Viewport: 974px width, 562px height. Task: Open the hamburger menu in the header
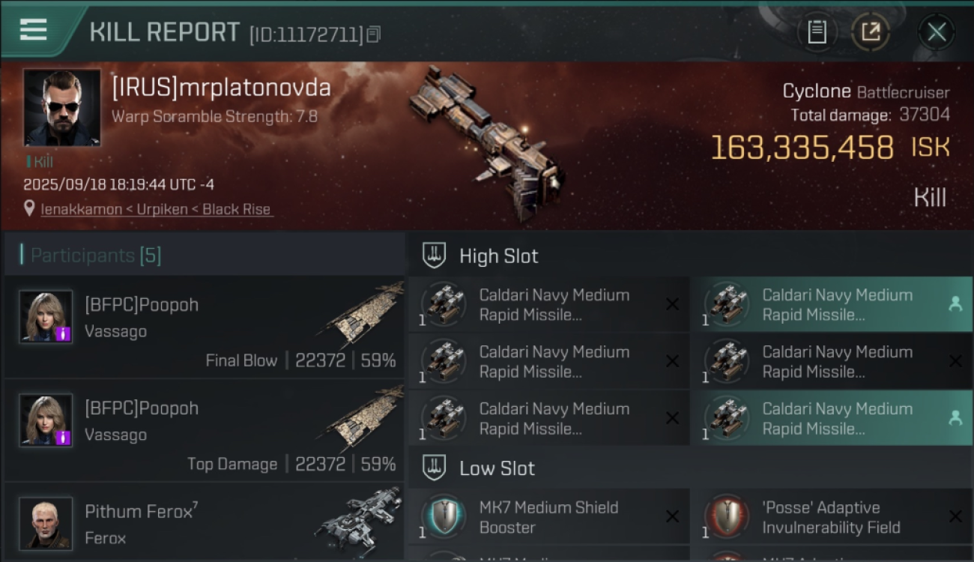(34, 30)
